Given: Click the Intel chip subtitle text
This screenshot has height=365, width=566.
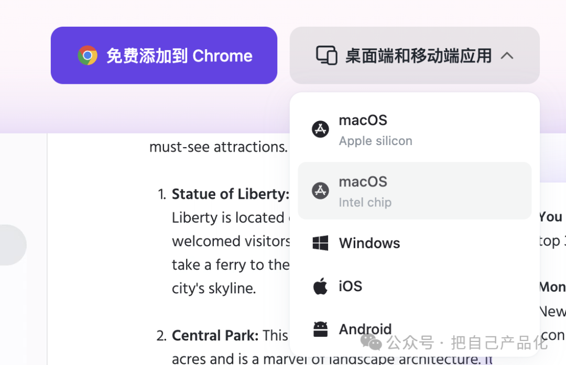Looking at the screenshot, I should (365, 202).
